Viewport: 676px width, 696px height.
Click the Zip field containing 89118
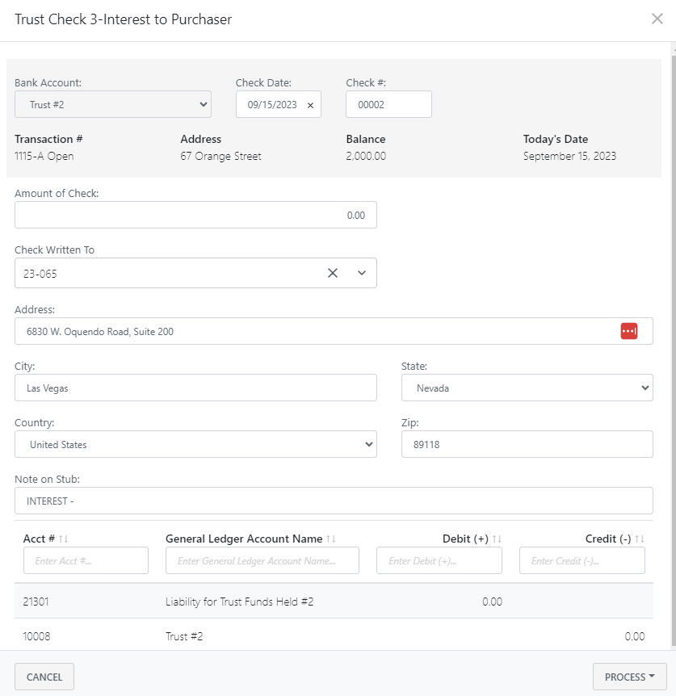(x=527, y=444)
